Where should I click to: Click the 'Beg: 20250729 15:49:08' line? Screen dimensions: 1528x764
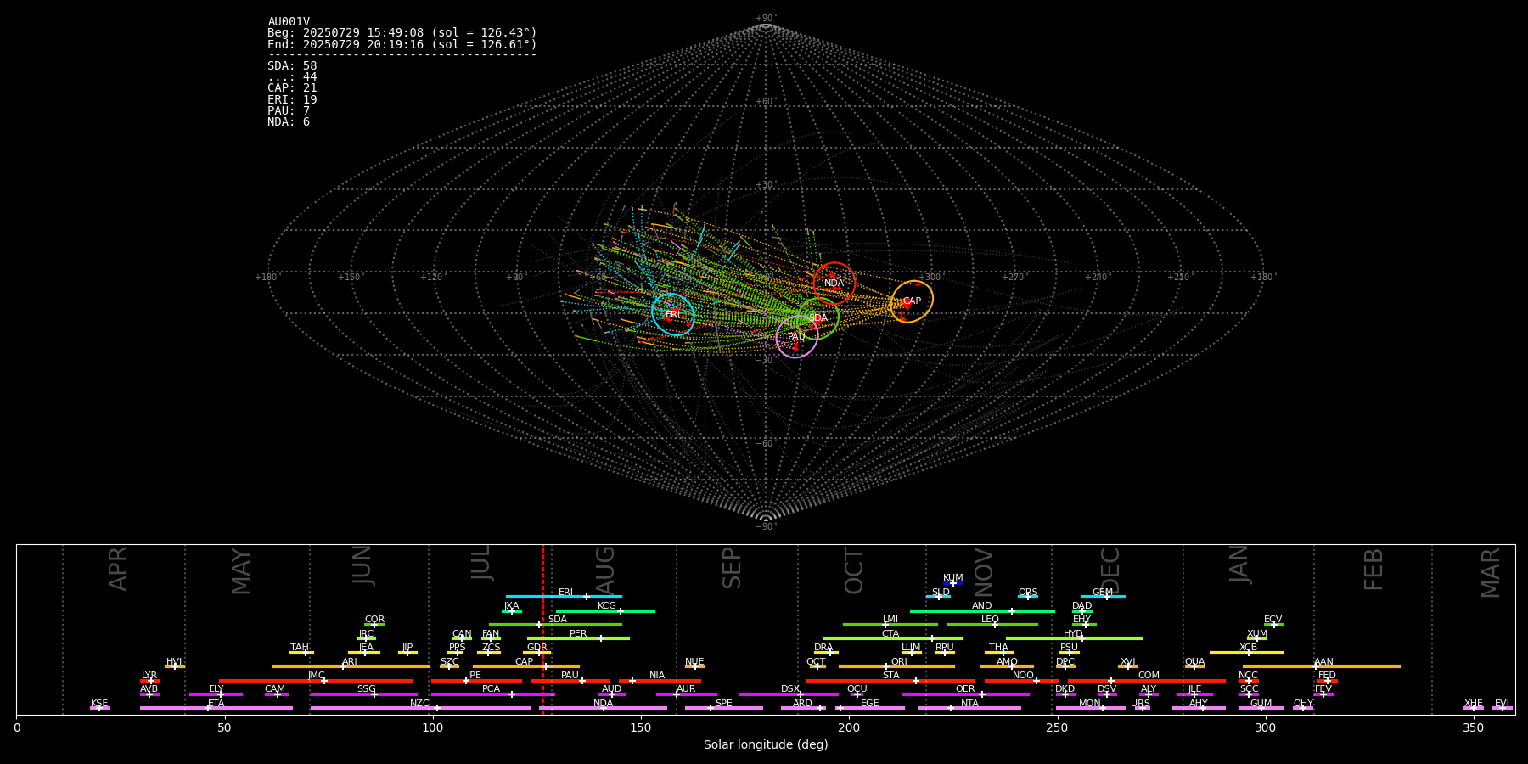[402, 33]
